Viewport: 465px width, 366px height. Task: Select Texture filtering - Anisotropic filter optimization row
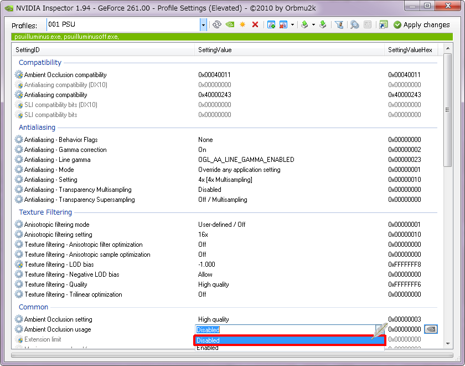point(84,245)
